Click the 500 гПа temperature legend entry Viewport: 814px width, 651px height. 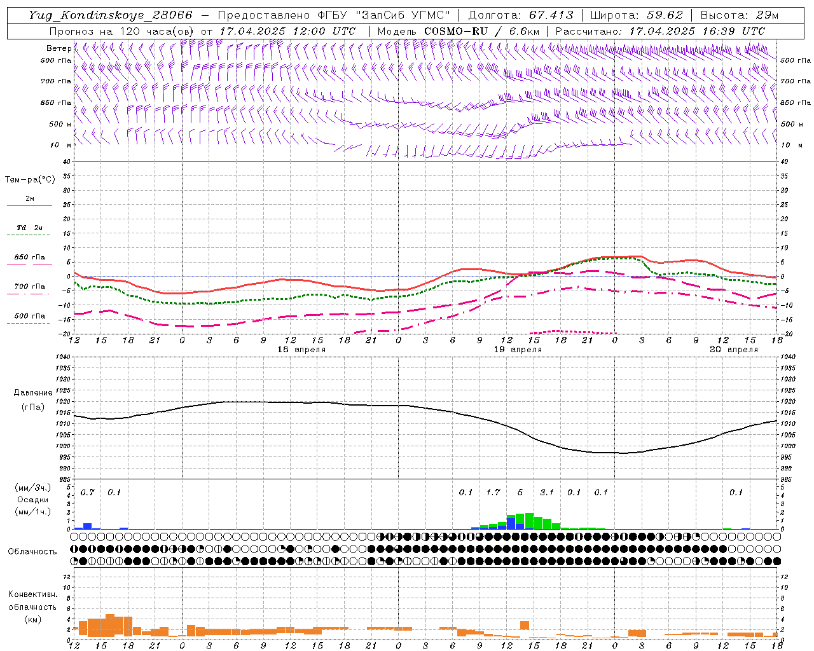(x=29, y=316)
